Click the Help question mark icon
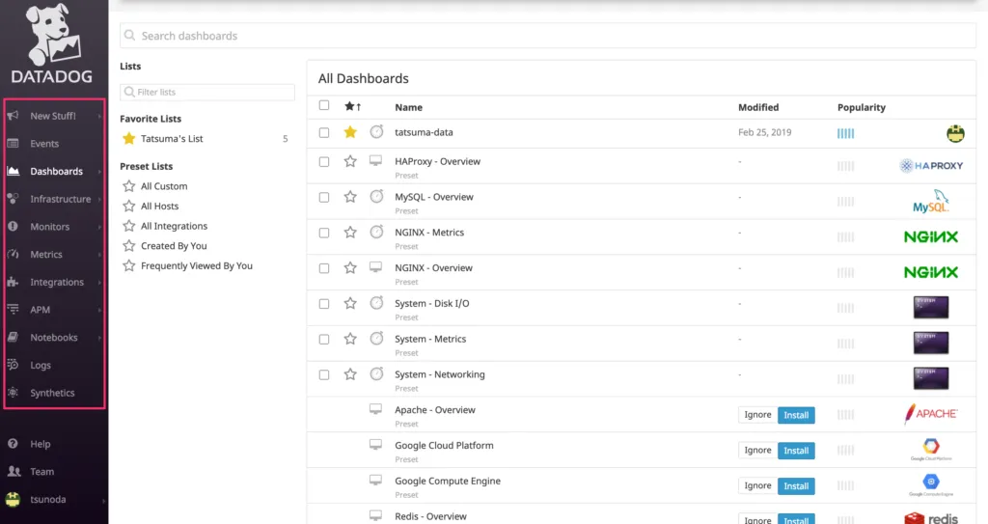The image size is (988, 524). click(13, 444)
